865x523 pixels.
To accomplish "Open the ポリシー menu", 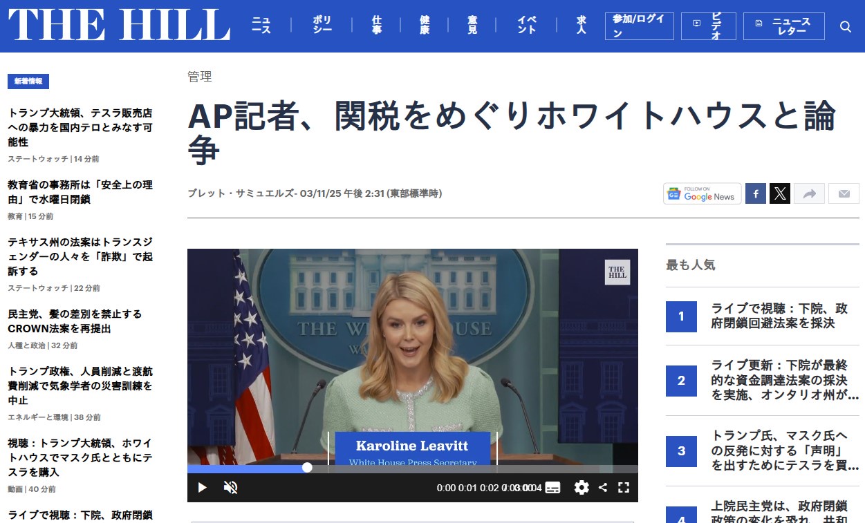I will (322, 26).
